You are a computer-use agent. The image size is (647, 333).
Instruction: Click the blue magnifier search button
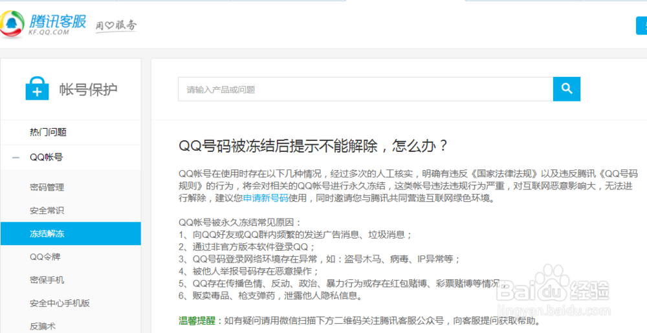click(567, 89)
